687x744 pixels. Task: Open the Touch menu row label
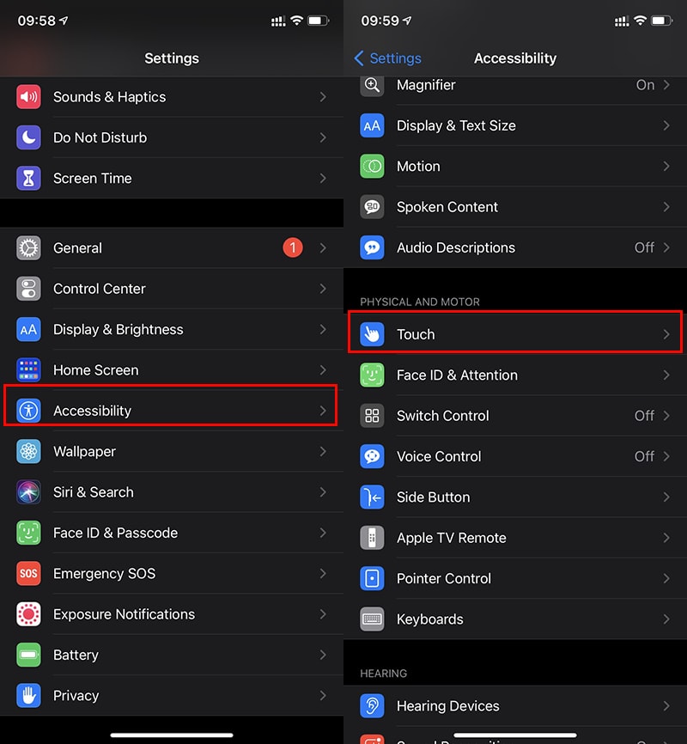tap(416, 334)
